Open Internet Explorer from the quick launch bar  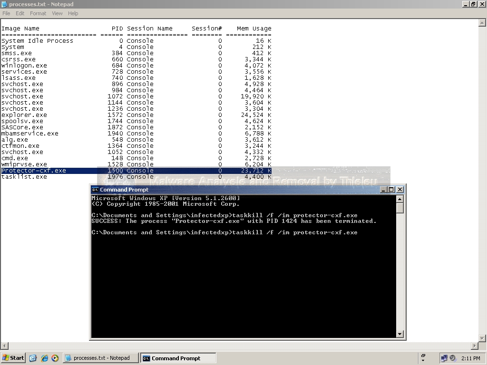(x=44, y=358)
